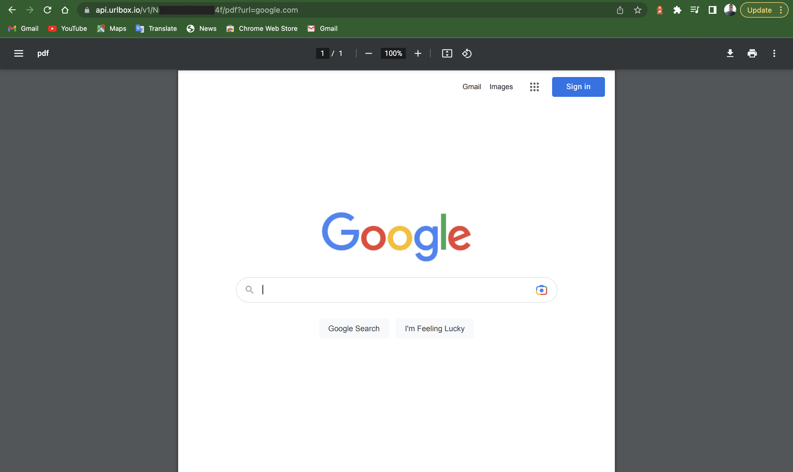
Task: Open the media controls icon
Action: pos(695,10)
